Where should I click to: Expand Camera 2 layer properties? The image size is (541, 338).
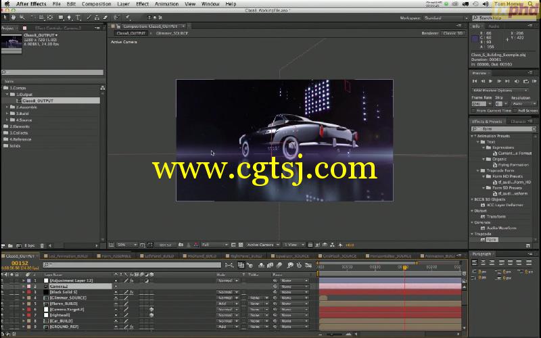24,287
